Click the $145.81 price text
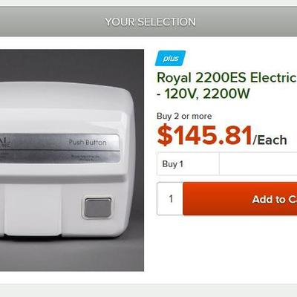Image resolution: width=297 pixels, height=297 pixels. click(205, 136)
